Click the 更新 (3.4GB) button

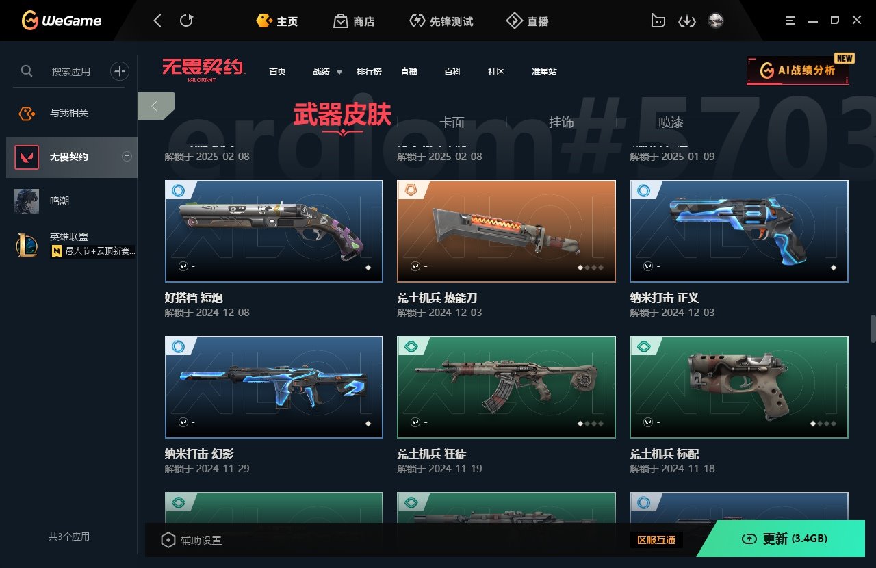(786, 539)
